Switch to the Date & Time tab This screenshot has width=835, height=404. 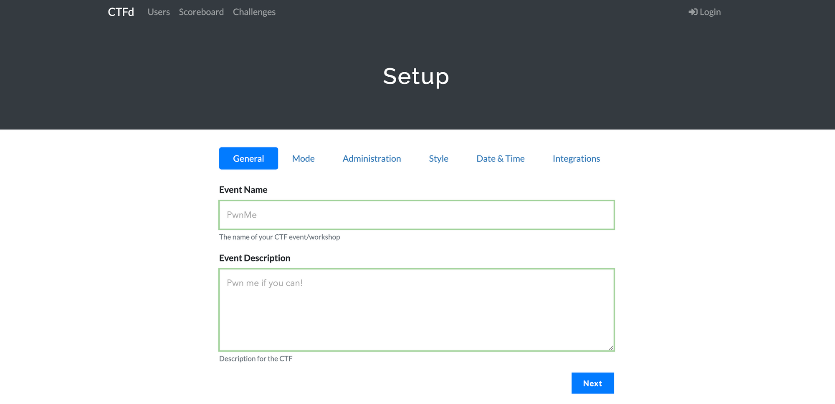500,158
